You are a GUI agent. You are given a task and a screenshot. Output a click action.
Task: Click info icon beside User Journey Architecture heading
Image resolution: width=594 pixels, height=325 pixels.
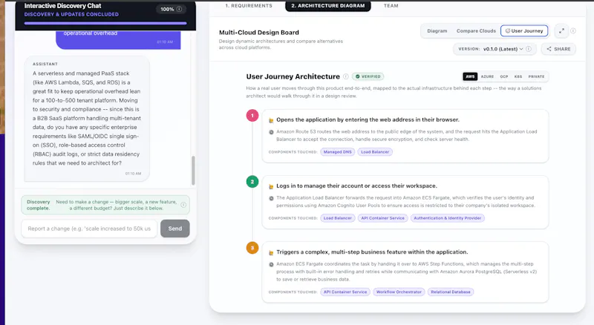click(346, 76)
